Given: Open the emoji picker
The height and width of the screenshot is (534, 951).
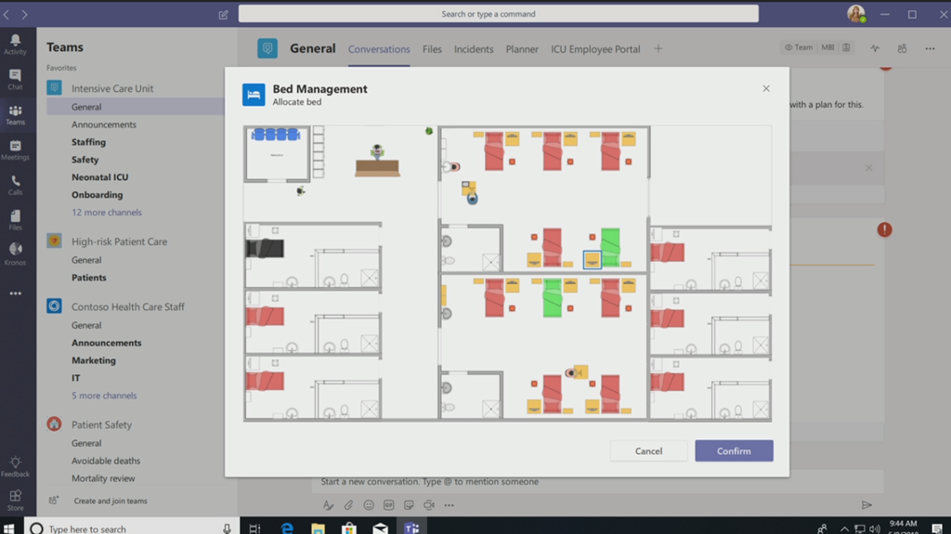Looking at the screenshot, I should coord(368,505).
